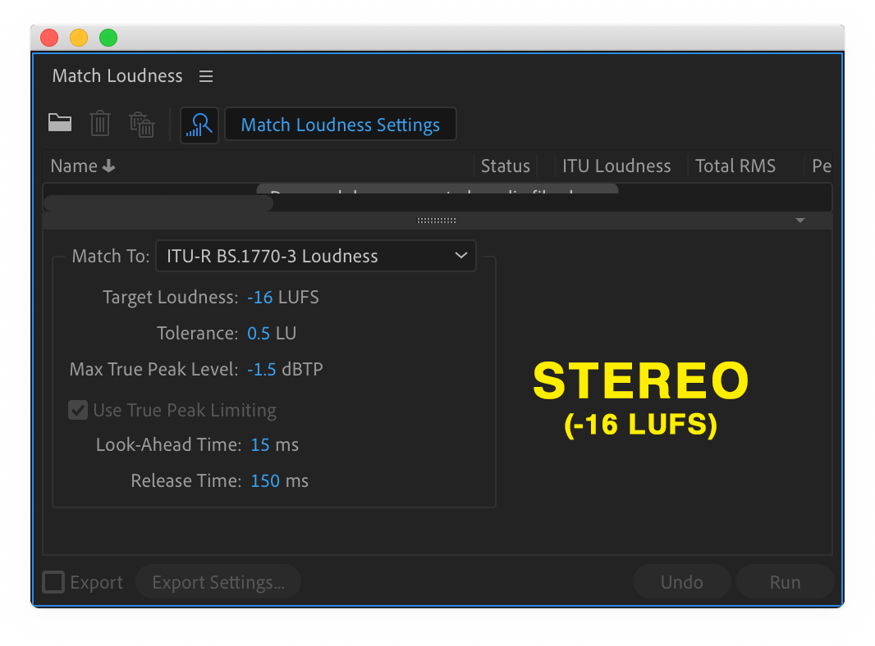Sort by the Name column header
875x646 pixels.
click(x=74, y=166)
